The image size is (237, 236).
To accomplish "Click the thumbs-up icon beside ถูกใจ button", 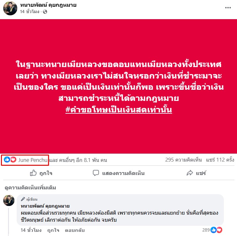I will click(33, 173).
